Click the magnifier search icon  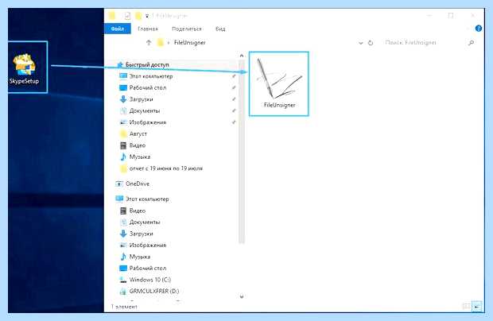coord(471,42)
